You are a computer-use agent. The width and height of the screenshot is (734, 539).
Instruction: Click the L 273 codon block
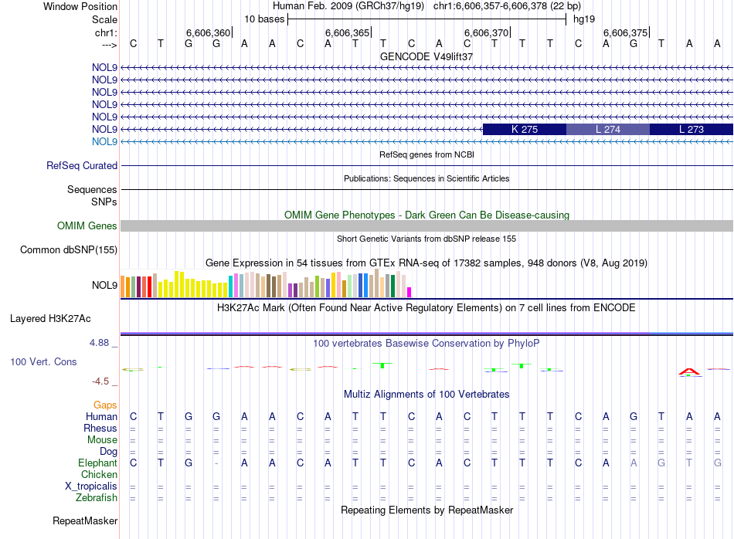pyautogui.click(x=692, y=129)
